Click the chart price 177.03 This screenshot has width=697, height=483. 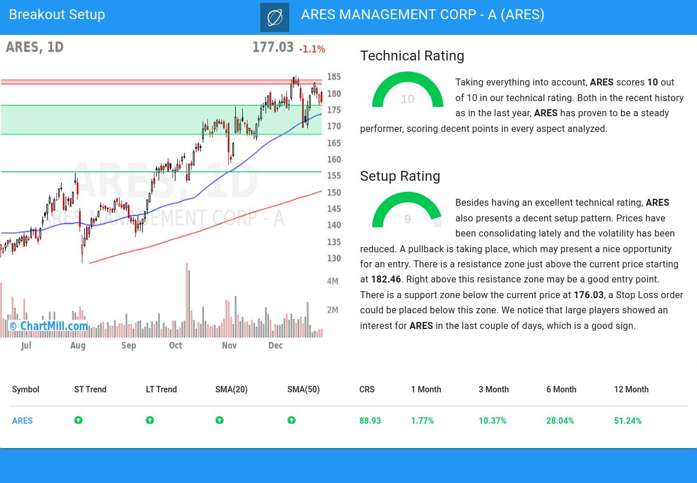273,47
